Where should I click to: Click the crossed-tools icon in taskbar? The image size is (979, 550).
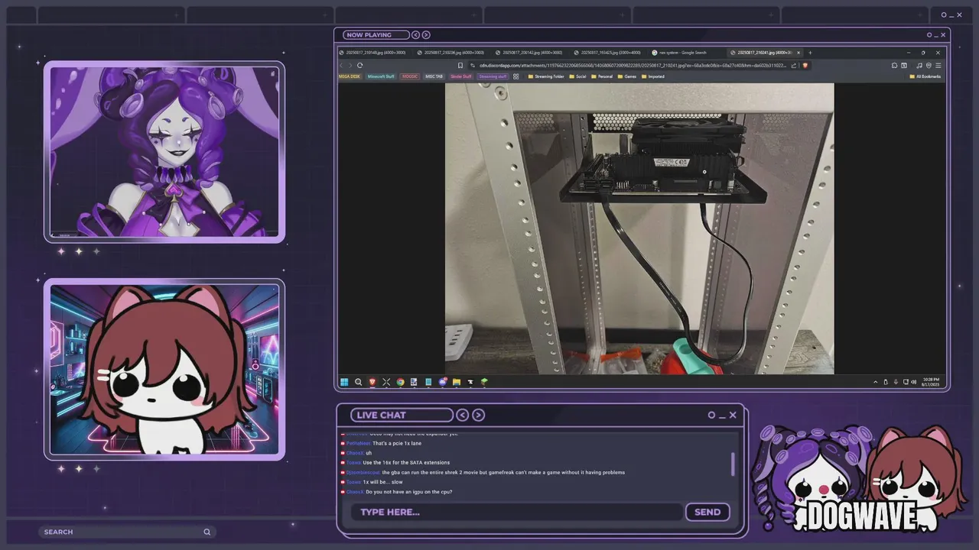386,382
